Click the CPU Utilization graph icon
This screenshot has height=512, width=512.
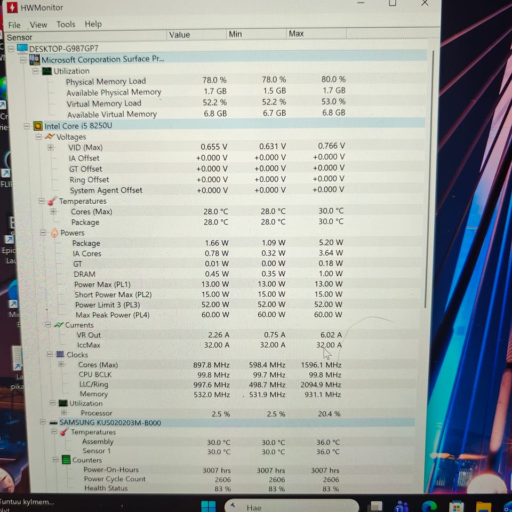(x=63, y=403)
